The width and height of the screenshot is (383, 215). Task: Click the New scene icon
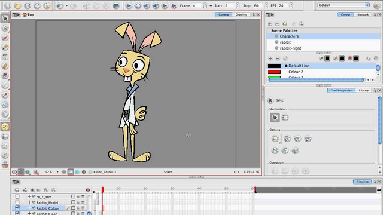(x=8, y=5)
